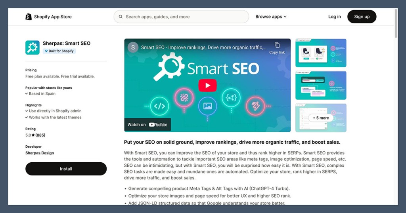Click the Shopify bag logo icon
The width and height of the screenshot is (406, 213).
coord(29,17)
